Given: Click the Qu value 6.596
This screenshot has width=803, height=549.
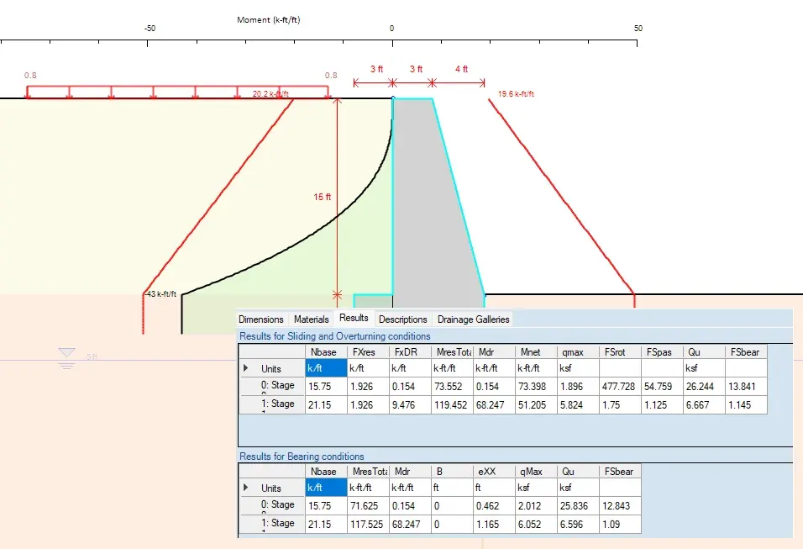Looking at the screenshot, I should 578,524.
